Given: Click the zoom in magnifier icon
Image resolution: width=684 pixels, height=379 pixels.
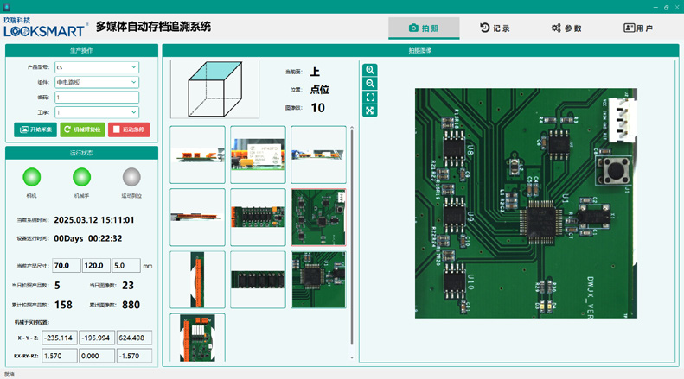Looking at the screenshot, I should pyautogui.click(x=370, y=70).
